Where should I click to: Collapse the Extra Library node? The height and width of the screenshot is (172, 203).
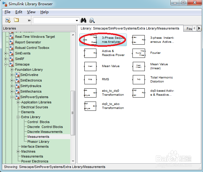[x=18, y=117]
